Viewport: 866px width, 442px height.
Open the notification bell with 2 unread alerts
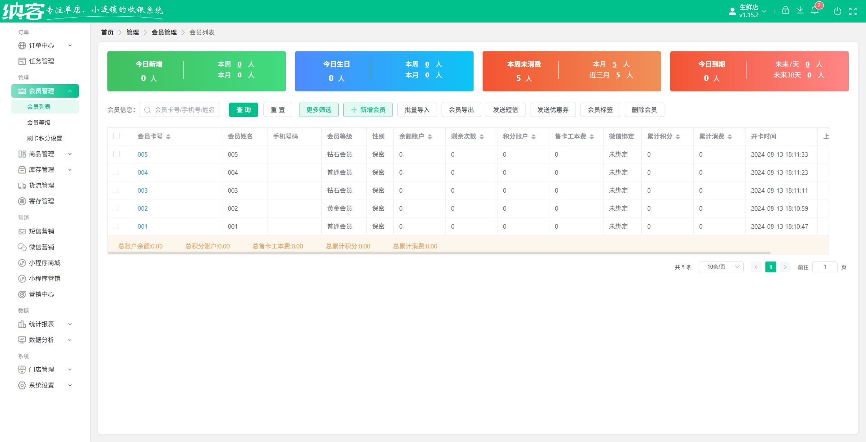pyautogui.click(x=815, y=10)
